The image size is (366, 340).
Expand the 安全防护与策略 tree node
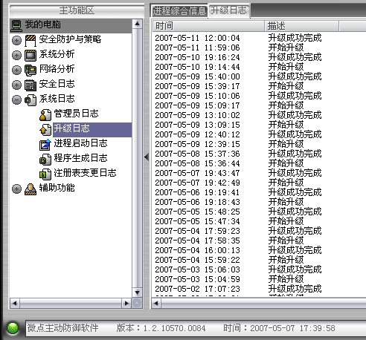point(16,41)
